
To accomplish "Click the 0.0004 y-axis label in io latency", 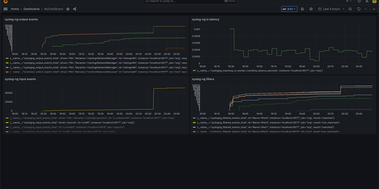I will (x=196, y=50).
